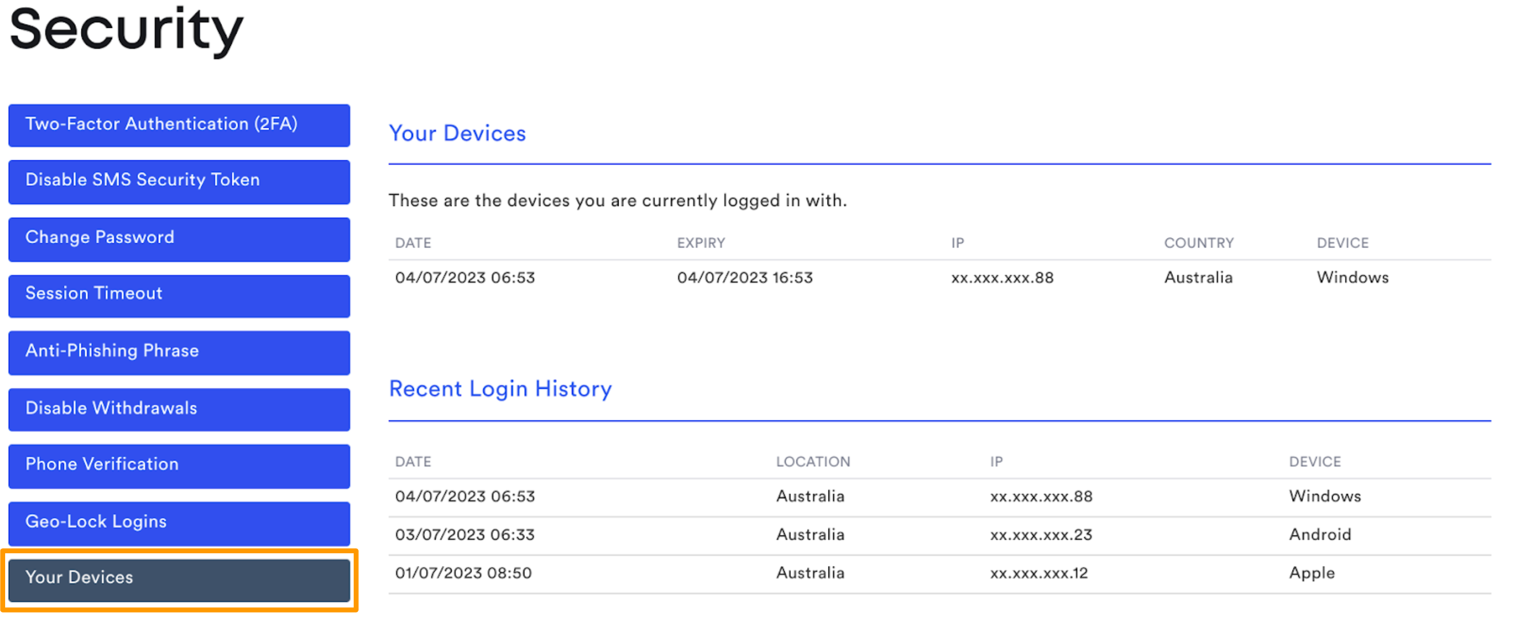Open the Change Password section
Screen dimensions: 1524x629
click(179, 239)
